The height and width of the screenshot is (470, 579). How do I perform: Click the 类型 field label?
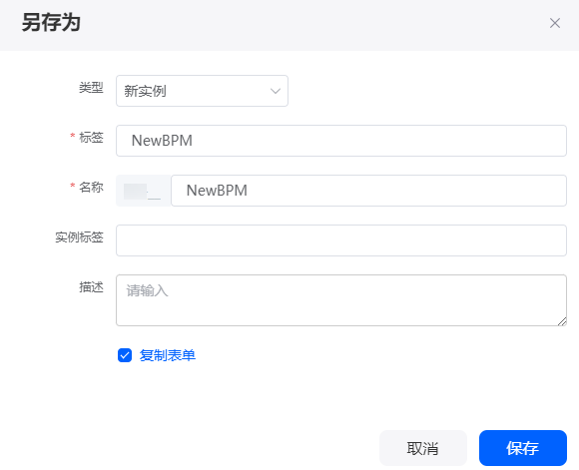(91, 88)
